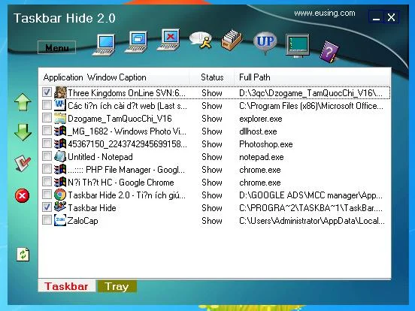Click the red checkmark sidebar icon
Viewport: 415px width, 311px height.
23,163
